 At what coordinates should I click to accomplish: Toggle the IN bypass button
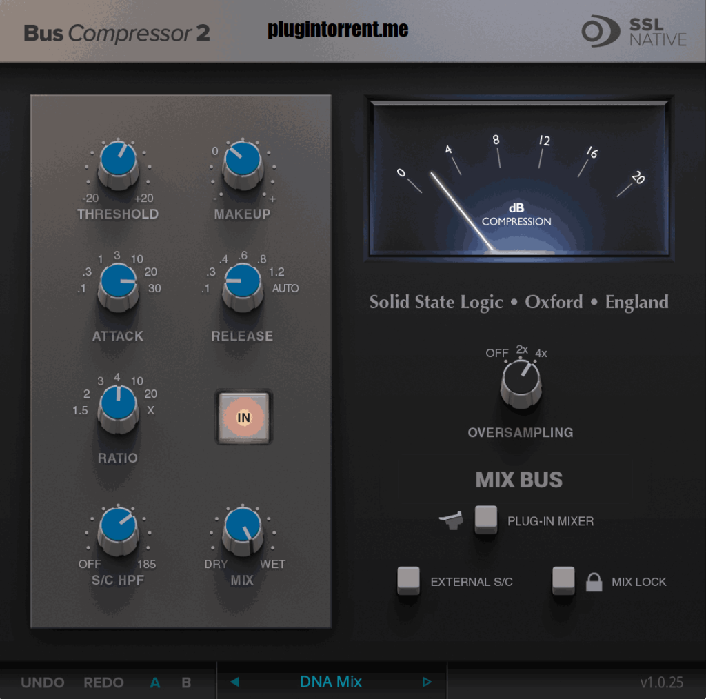243,417
